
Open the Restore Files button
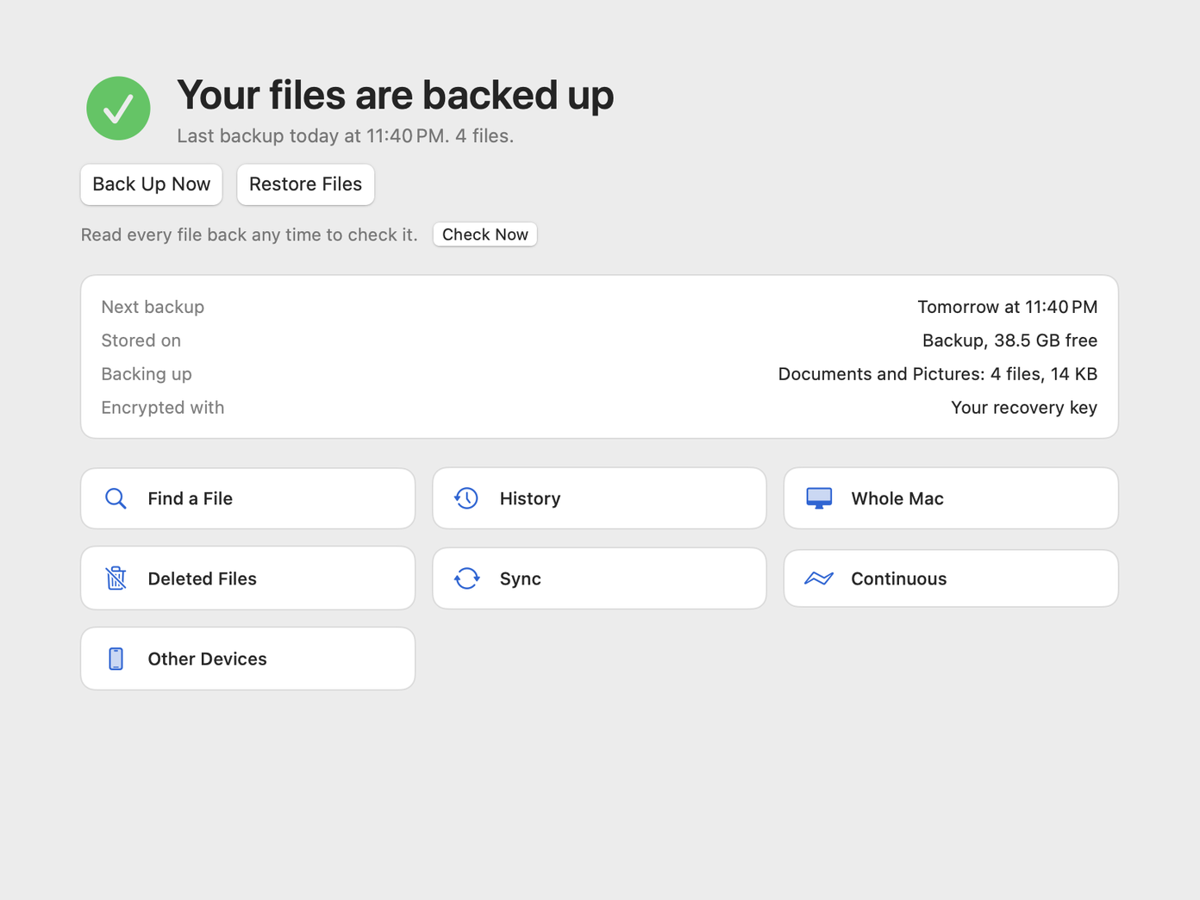pos(306,184)
